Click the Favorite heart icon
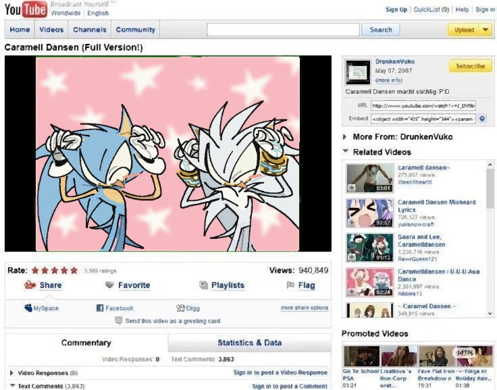This screenshot has height=390, width=497. [x=109, y=285]
